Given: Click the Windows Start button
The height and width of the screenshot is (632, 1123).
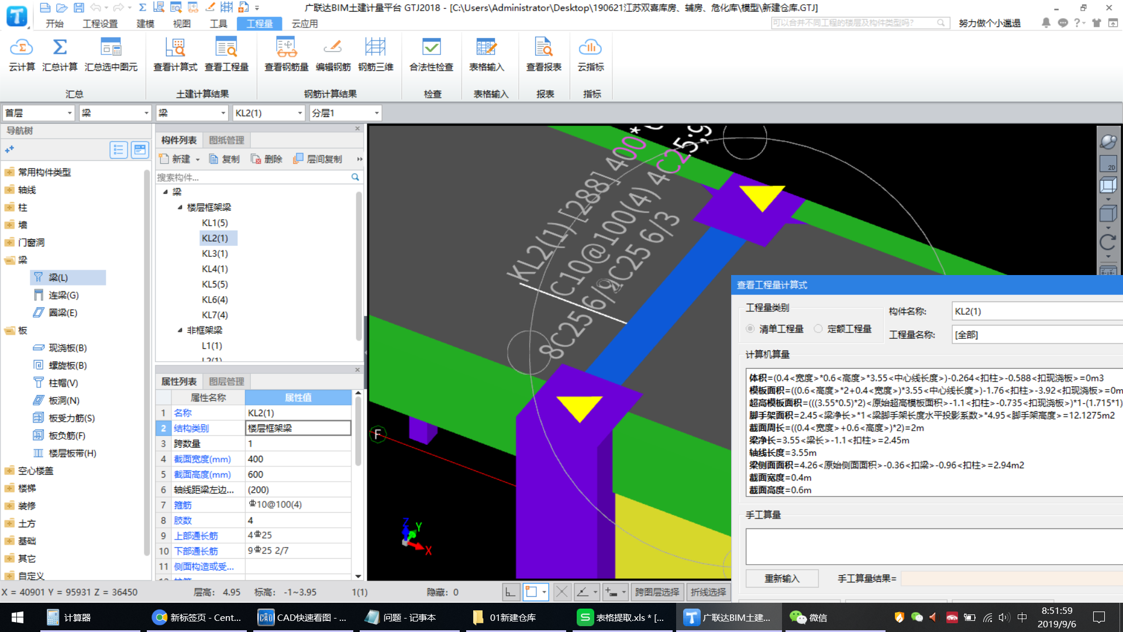Looking at the screenshot, I should coord(18,617).
